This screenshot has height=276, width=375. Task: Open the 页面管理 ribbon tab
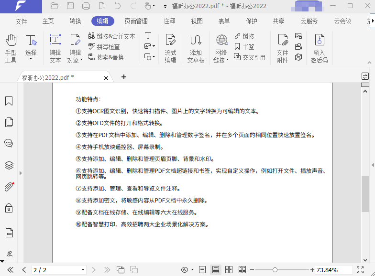point(136,21)
